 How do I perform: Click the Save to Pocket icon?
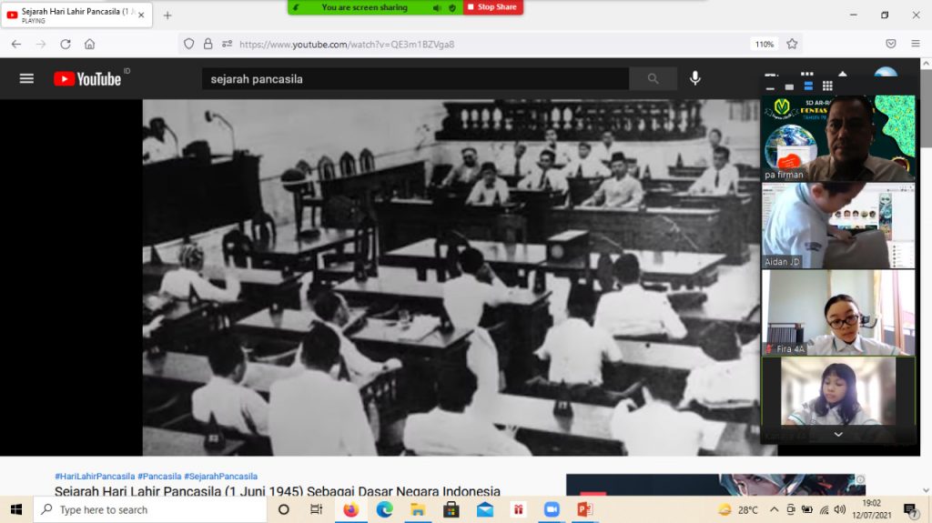coord(891,44)
